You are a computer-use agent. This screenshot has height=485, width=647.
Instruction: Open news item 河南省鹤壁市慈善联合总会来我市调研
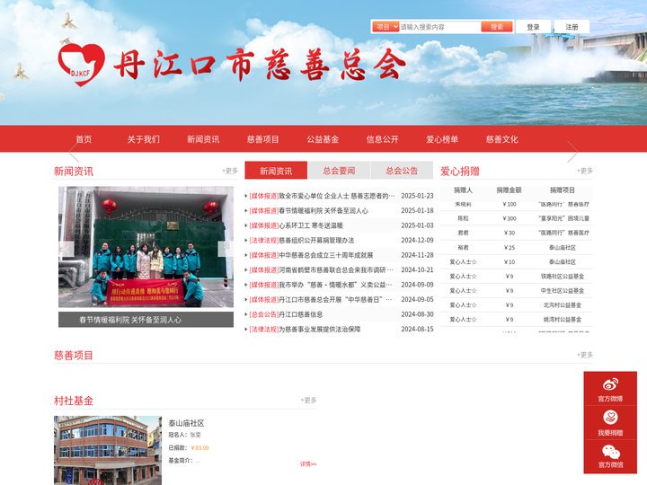336,270
